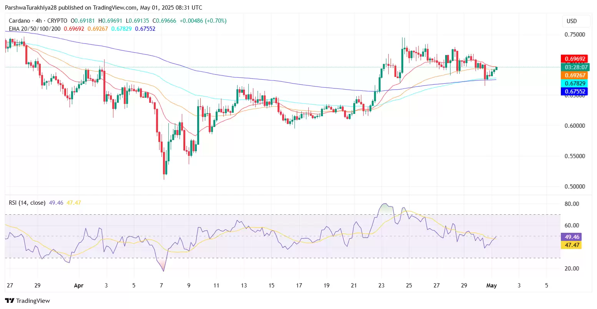Click the green C0.69666 close value

click(163, 21)
